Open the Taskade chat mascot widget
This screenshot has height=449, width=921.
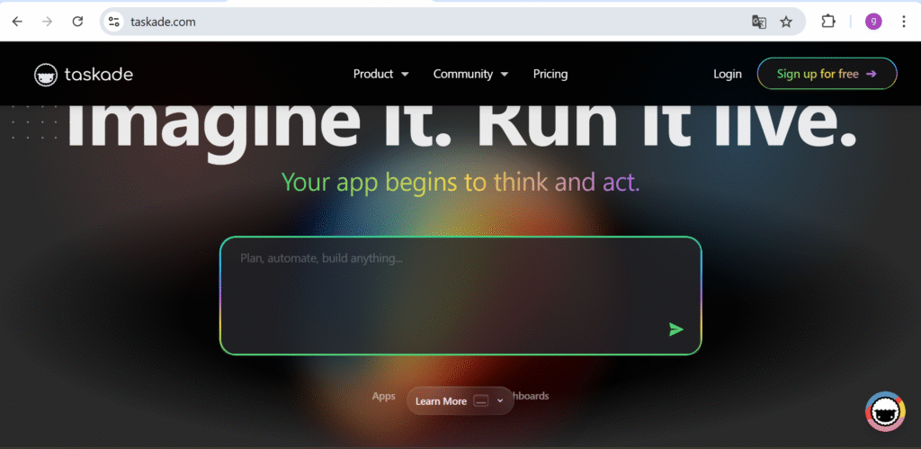click(x=884, y=412)
